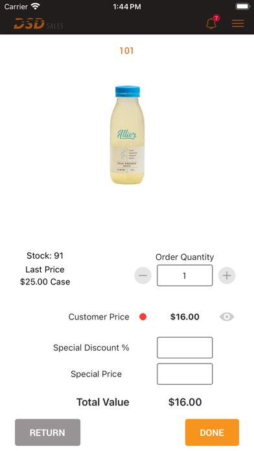Increase order quantity with plus button
The image size is (254, 451).
click(227, 275)
